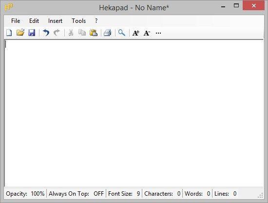Open Find using the magnifier icon
Screen dimensions: 268x203
pyautogui.click(x=122, y=33)
